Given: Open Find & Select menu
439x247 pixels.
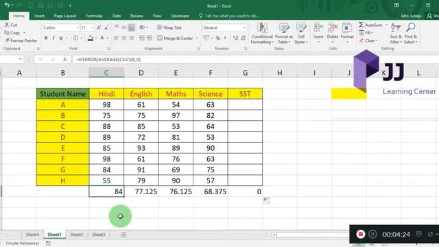Looking at the screenshot, I should 411,34.
